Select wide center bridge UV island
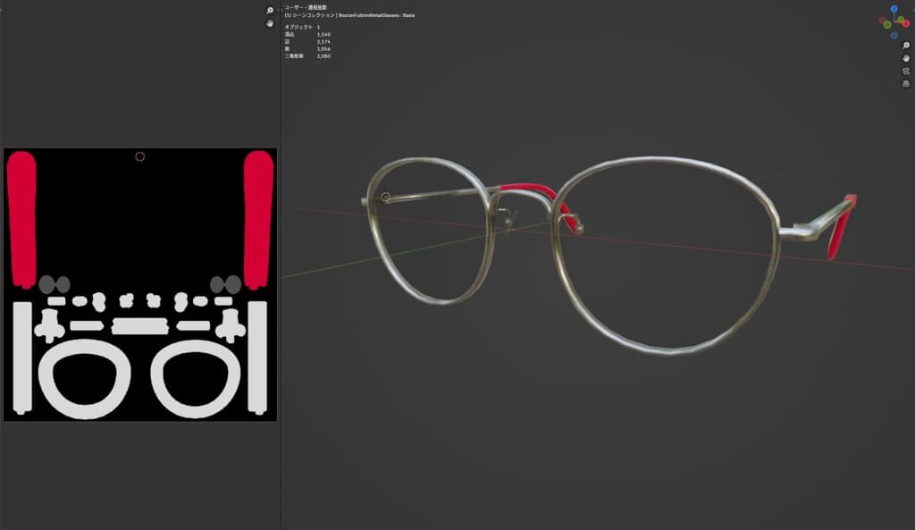 tap(140, 325)
